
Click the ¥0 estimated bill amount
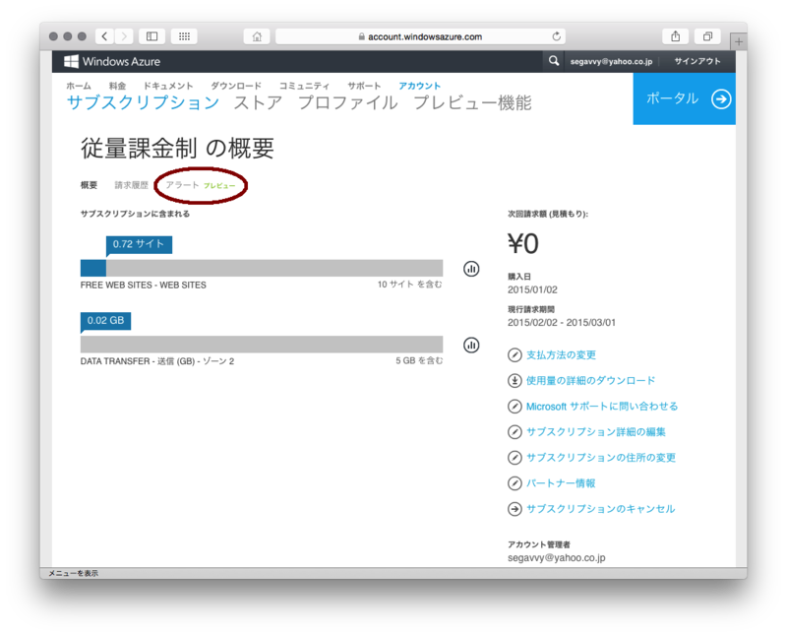[x=523, y=244]
